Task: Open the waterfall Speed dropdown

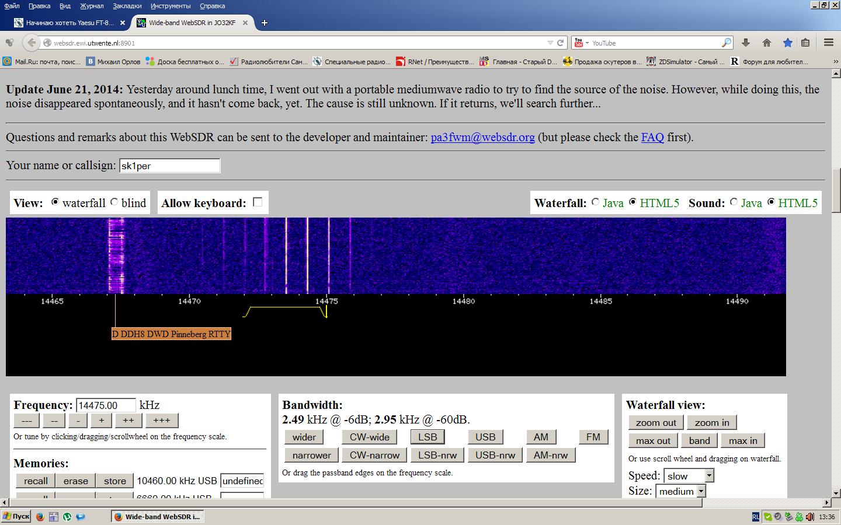Action: pyautogui.click(x=689, y=476)
